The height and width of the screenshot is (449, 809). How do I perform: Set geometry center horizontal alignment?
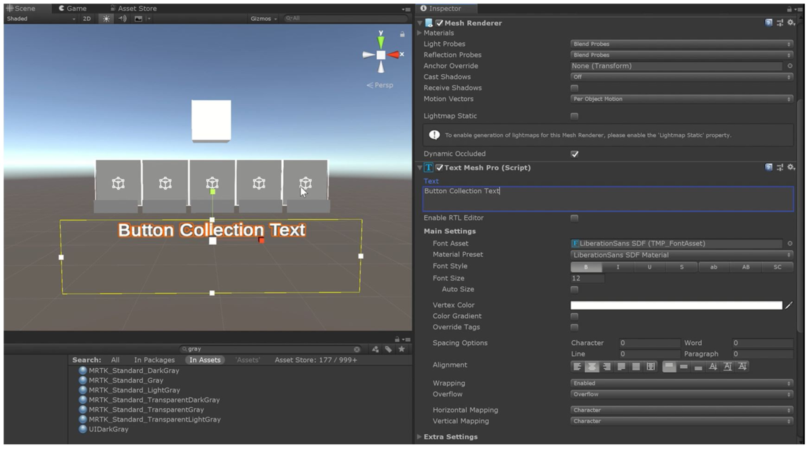pyautogui.click(x=651, y=367)
